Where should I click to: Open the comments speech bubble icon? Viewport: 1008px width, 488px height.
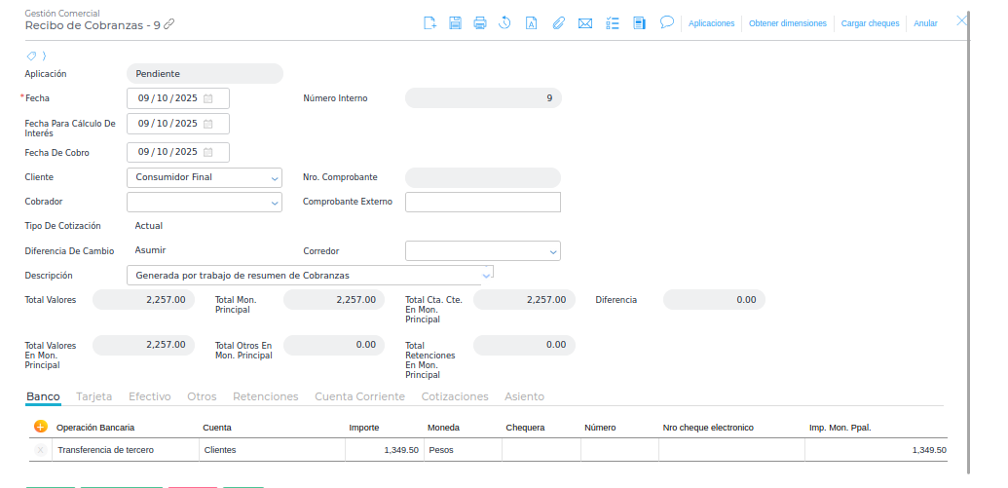[x=667, y=21]
